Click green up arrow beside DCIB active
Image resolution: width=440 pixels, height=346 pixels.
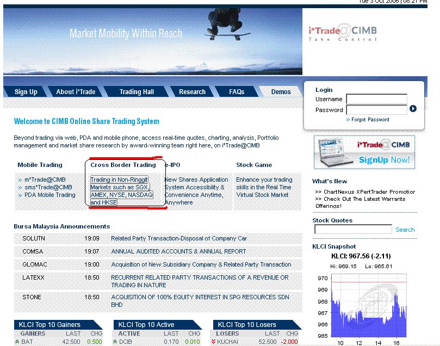[115, 342]
